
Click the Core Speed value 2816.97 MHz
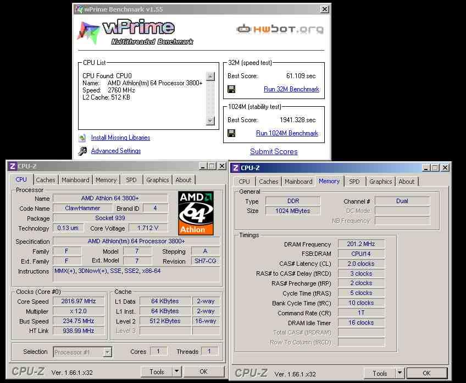[x=79, y=301]
